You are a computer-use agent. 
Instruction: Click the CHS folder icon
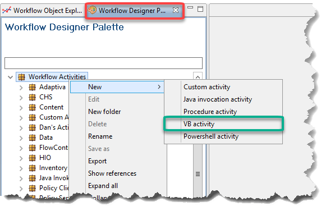[32, 97]
